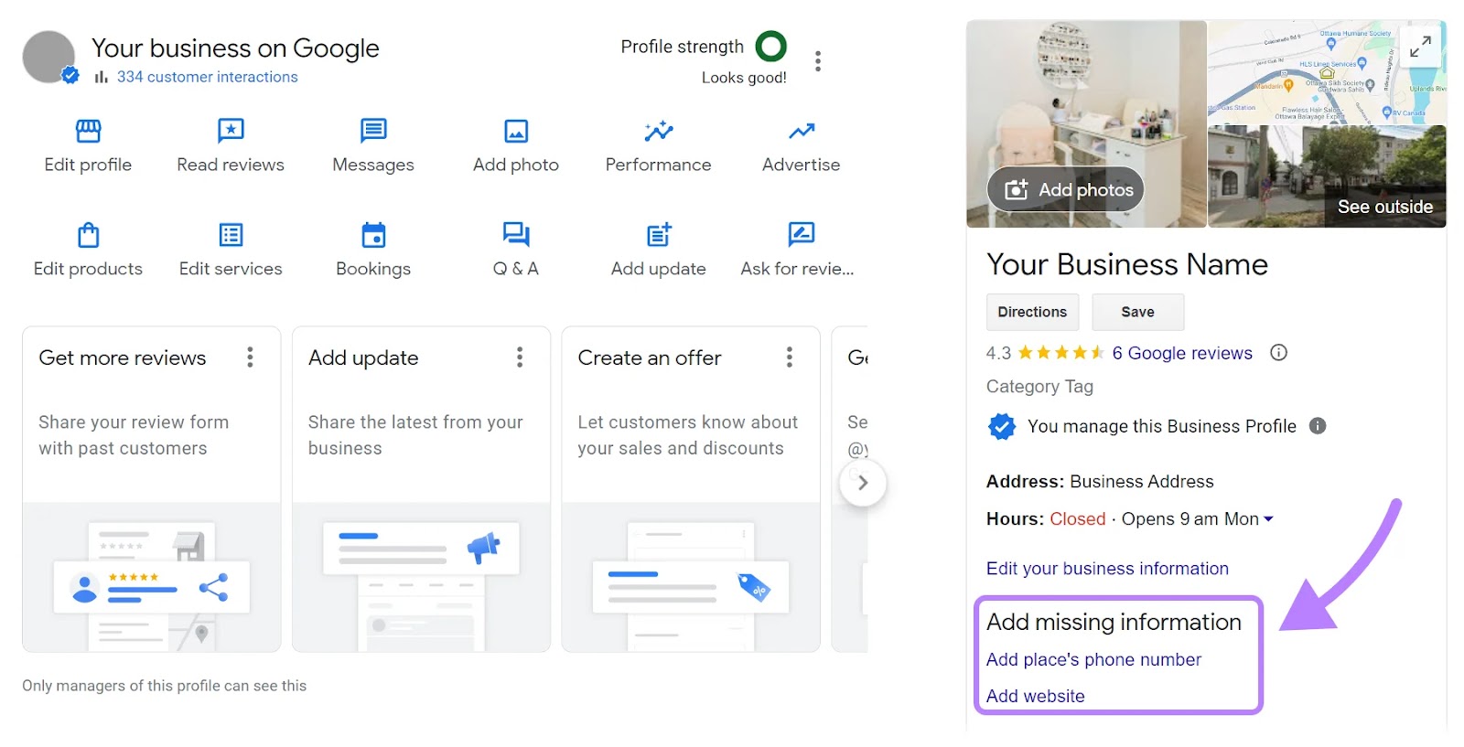Click the info icon beside Google reviews
This screenshot has width=1464, height=747.
(1278, 353)
